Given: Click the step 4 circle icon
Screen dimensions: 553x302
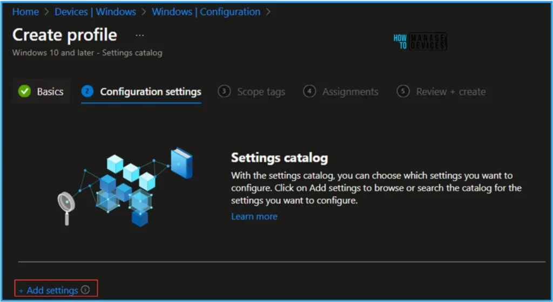Looking at the screenshot, I should (x=309, y=92).
